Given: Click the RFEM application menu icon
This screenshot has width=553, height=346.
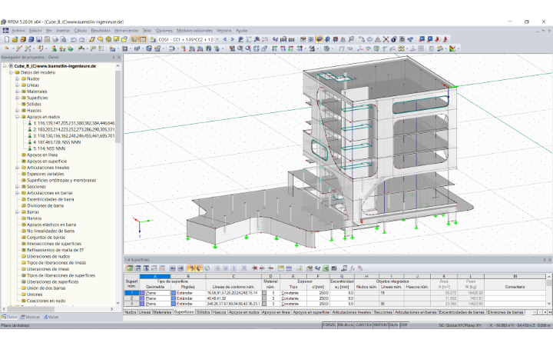Looking at the screenshot, I should point(5,31).
